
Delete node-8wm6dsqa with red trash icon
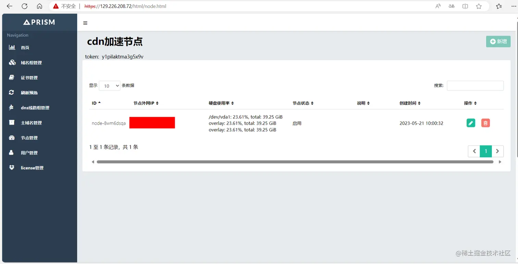pos(485,123)
